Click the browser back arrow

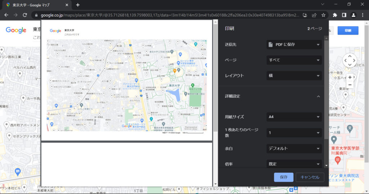pos(6,15)
